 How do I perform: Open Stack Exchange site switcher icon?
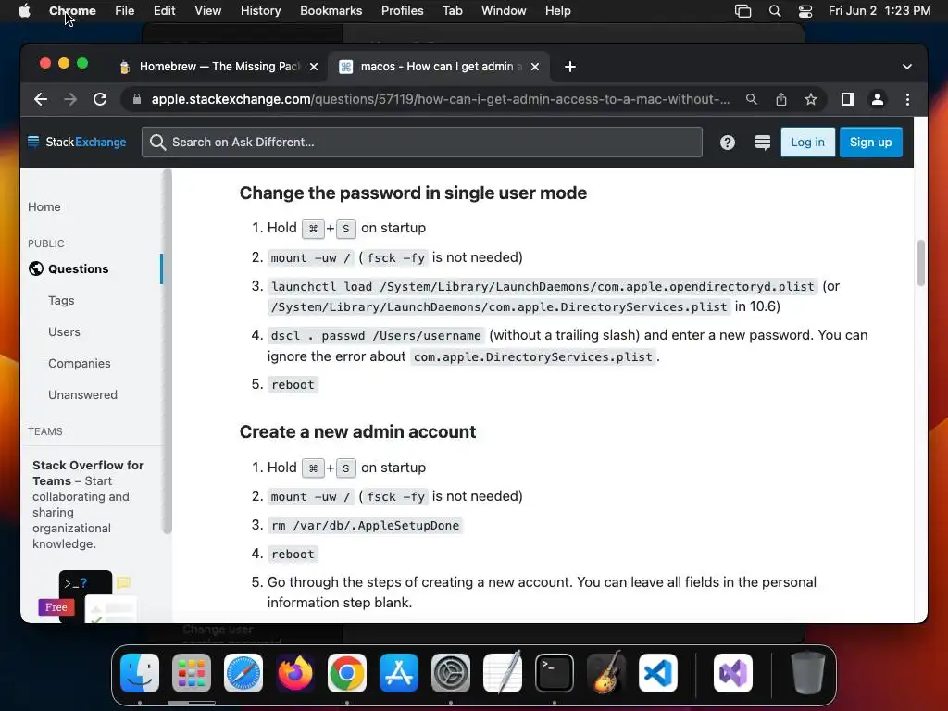[763, 142]
